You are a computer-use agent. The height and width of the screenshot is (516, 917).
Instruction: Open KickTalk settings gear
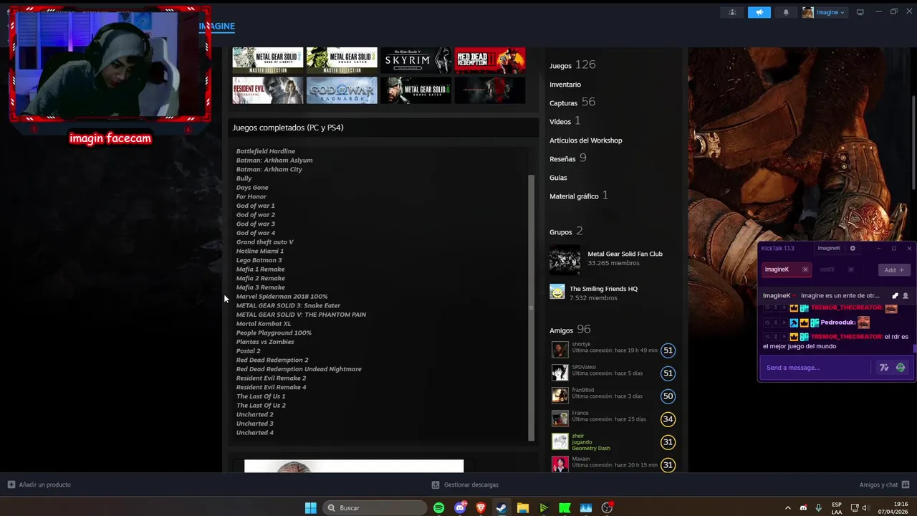click(x=853, y=249)
